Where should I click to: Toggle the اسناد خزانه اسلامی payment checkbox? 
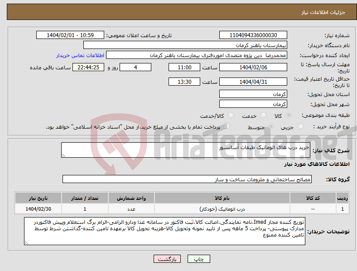227,126
